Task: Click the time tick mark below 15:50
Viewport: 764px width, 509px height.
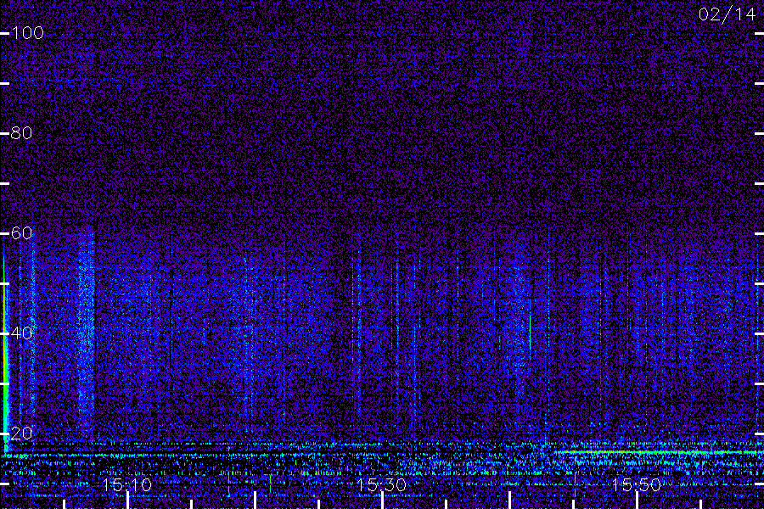Action: pyautogui.click(x=637, y=501)
